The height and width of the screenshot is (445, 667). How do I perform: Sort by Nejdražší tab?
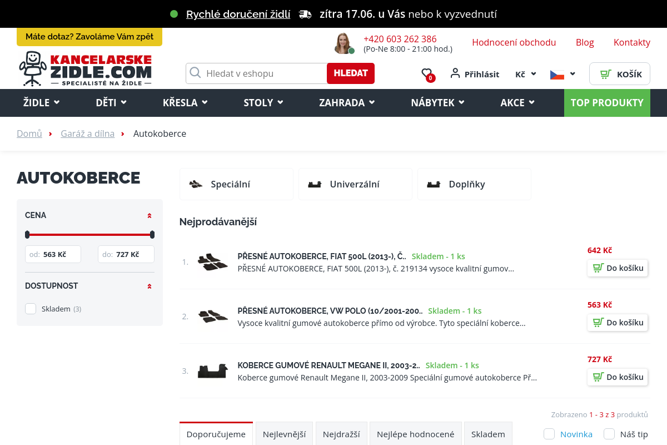tap(341, 434)
